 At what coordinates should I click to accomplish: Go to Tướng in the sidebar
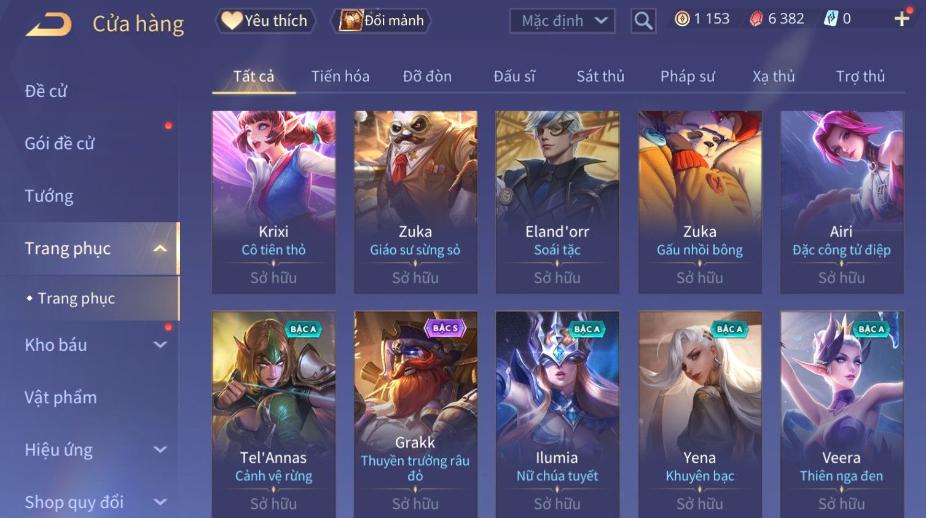49,196
